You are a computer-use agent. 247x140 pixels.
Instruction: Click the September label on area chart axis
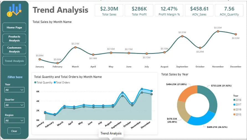pos(117,125)
